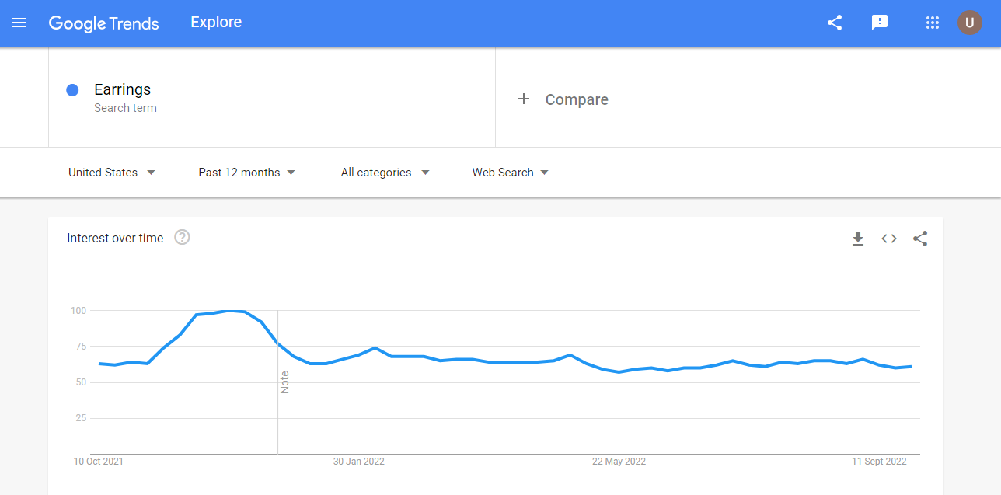Click the share icon in top header
Image resolution: width=1001 pixels, height=495 pixels.
pyautogui.click(x=835, y=23)
